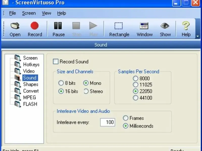Select Screen in the settings tree

30,58
